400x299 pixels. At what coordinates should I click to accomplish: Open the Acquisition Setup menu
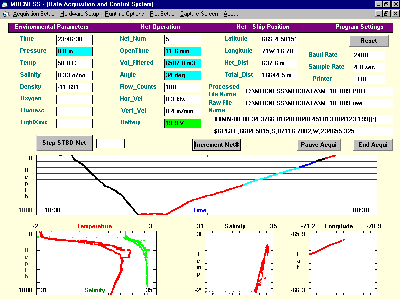coord(34,14)
